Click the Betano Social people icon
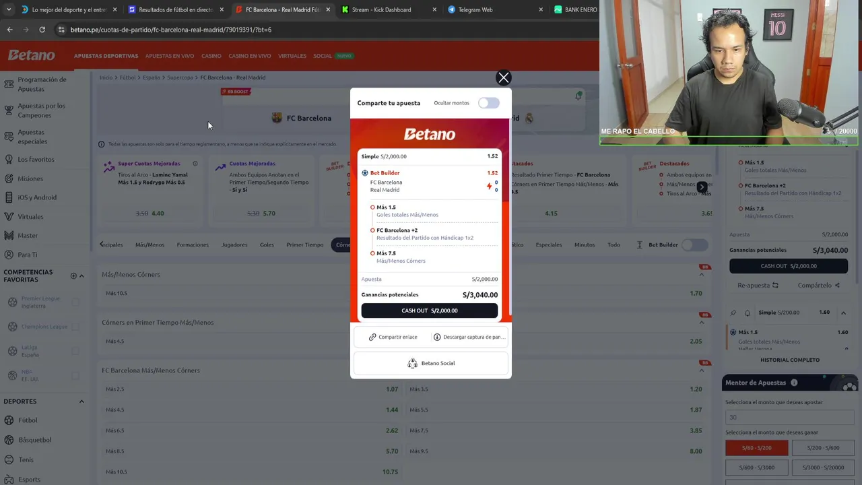Viewport: 862px width, 485px height. (x=412, y=363)
